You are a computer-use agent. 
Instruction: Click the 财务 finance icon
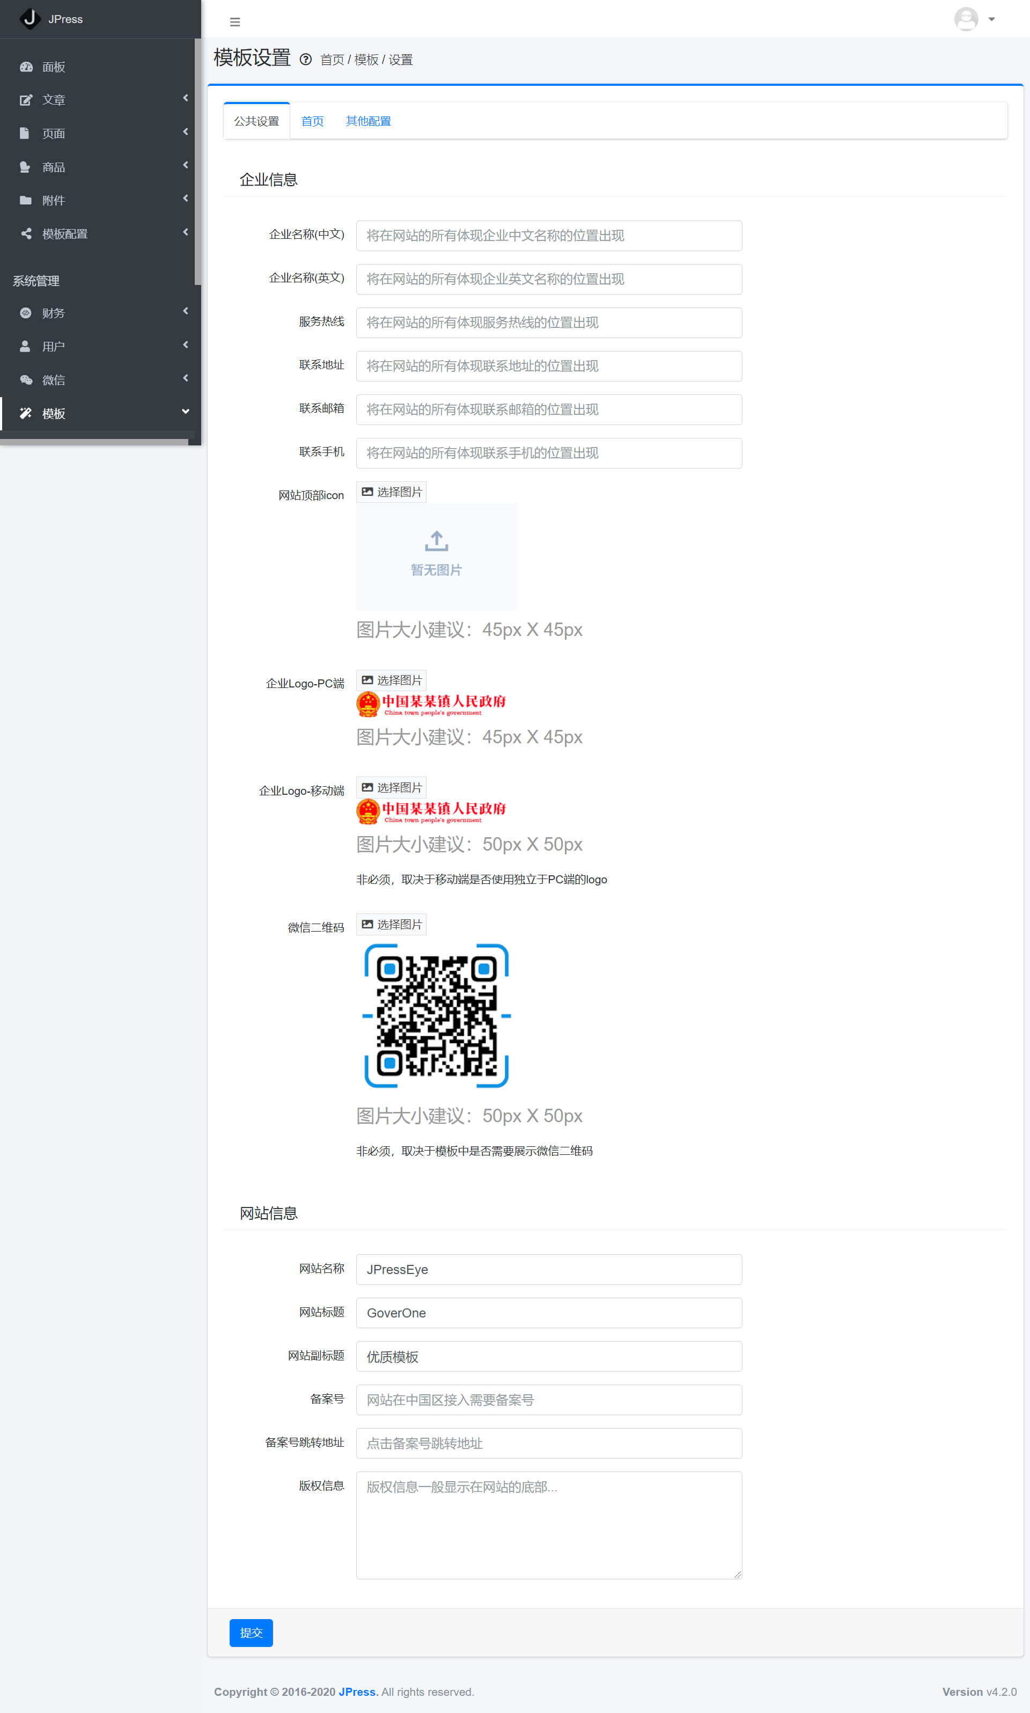pyautogui.click(x=26, y=313)
